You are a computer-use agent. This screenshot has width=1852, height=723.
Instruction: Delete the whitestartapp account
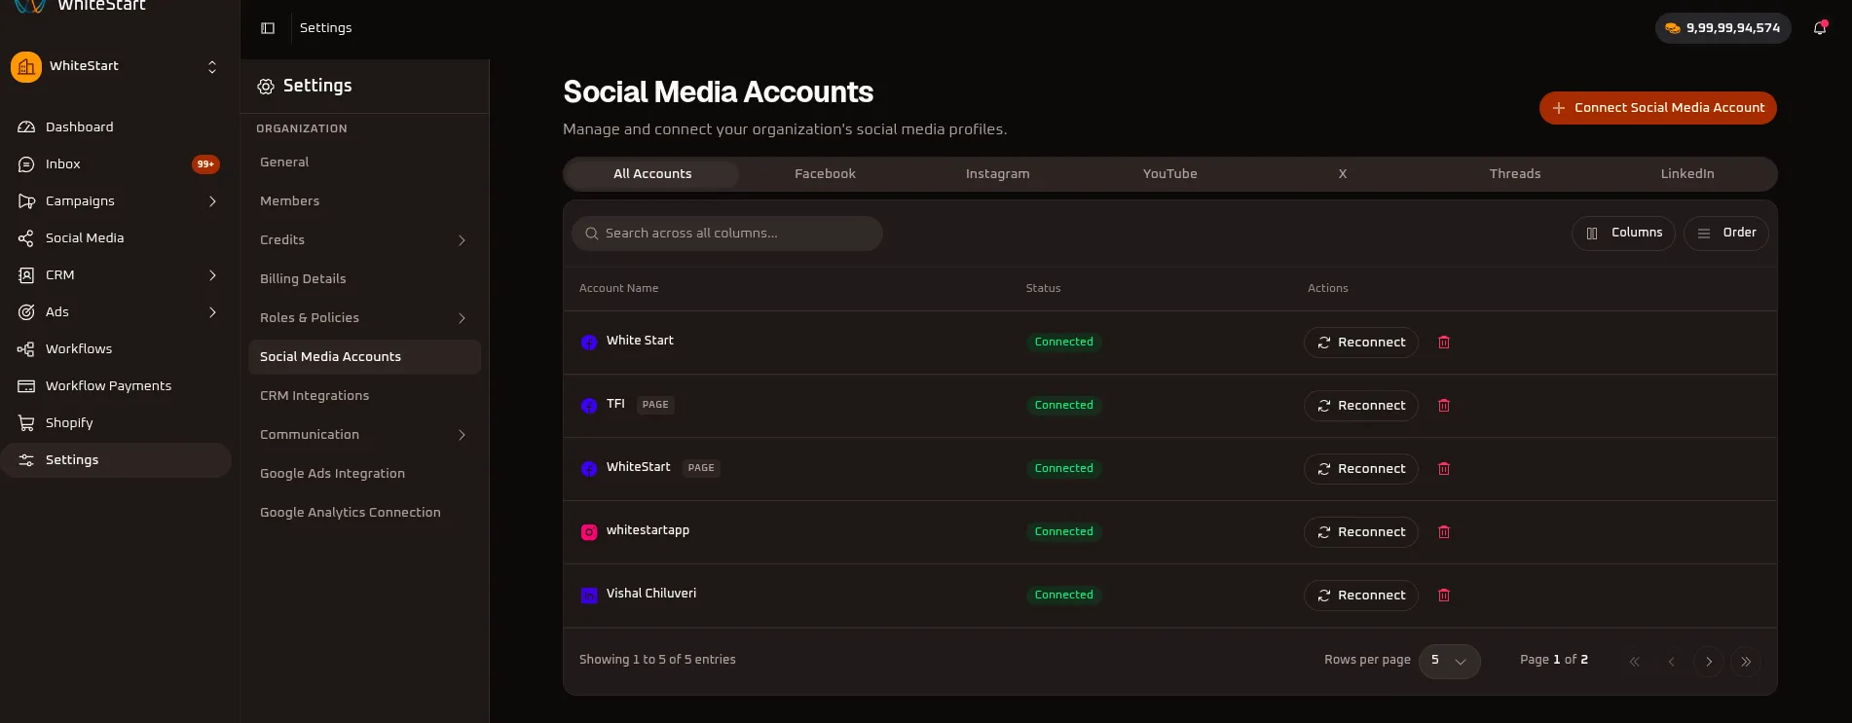click(x=1444, y=532)
